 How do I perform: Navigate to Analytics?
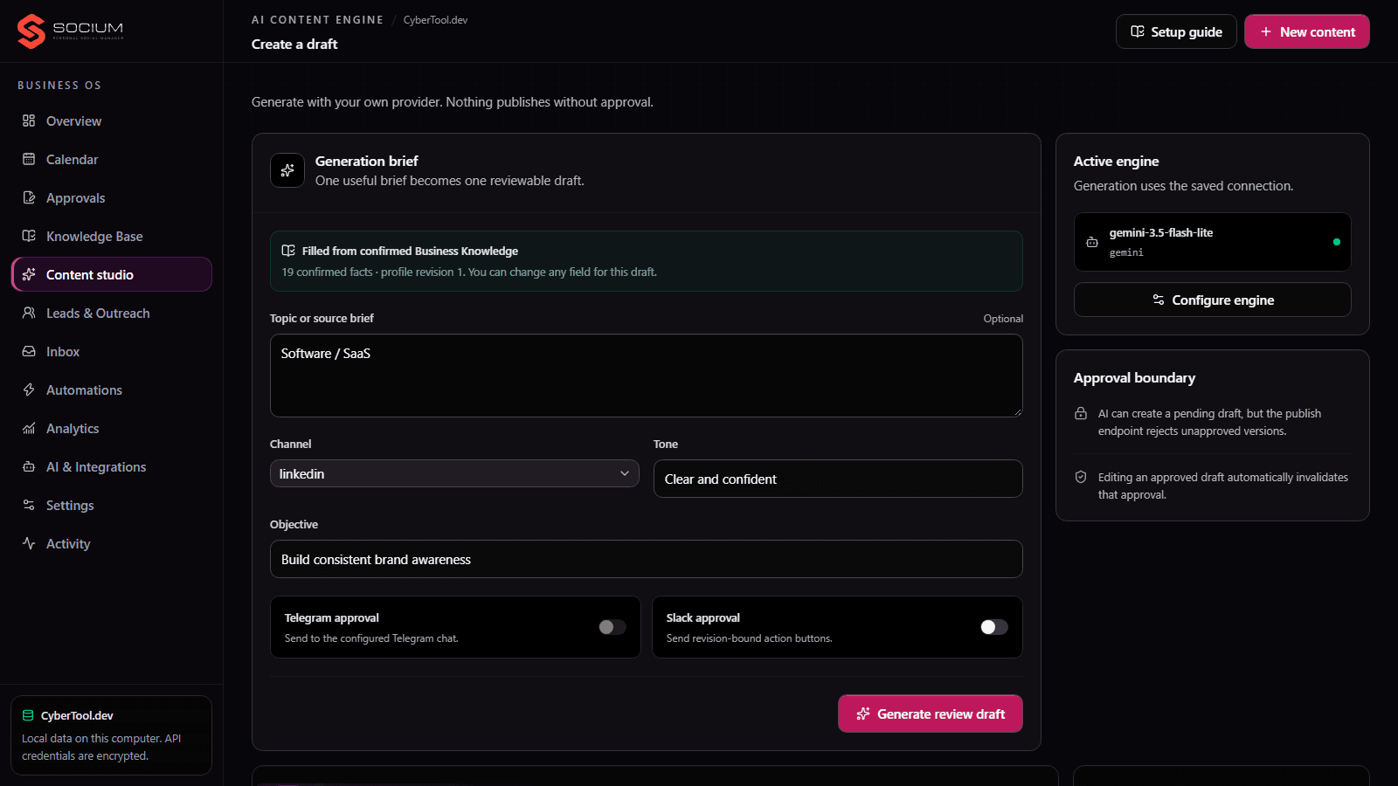point(112,428)
